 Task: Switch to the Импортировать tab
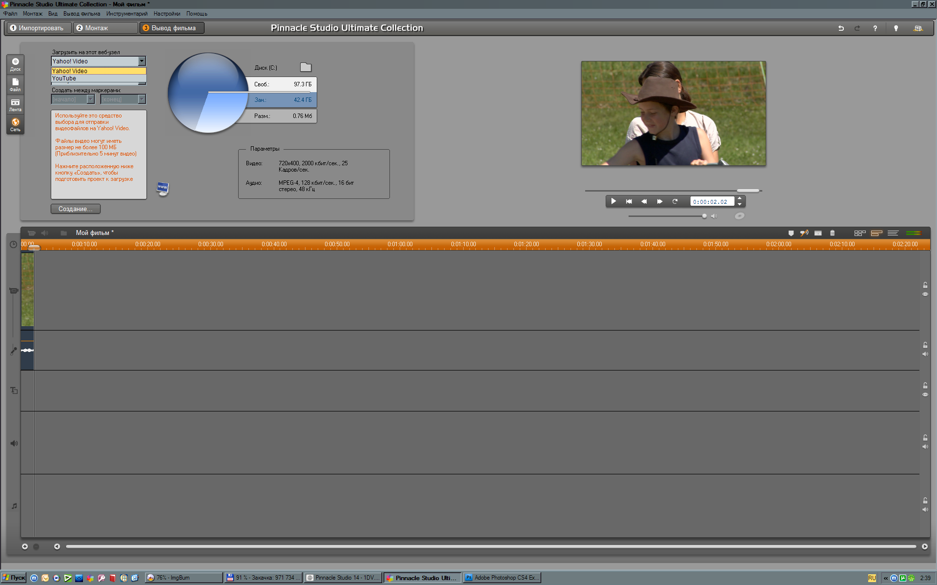point(38,28)
